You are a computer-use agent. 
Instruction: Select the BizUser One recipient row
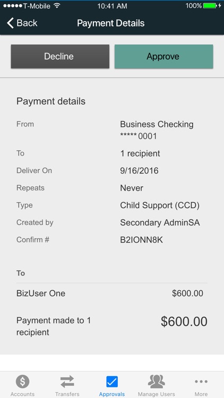point(112,293)
